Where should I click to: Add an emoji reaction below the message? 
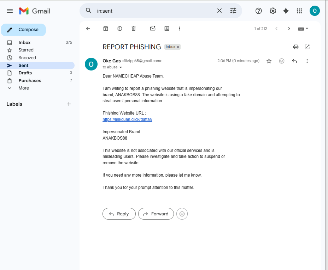click(182, 214)
